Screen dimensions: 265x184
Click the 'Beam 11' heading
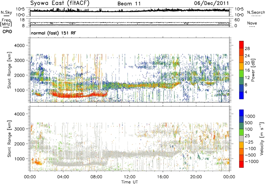point(129,4)
